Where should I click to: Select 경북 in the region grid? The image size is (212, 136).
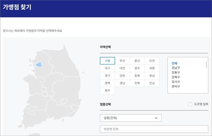tap(107, 83)
